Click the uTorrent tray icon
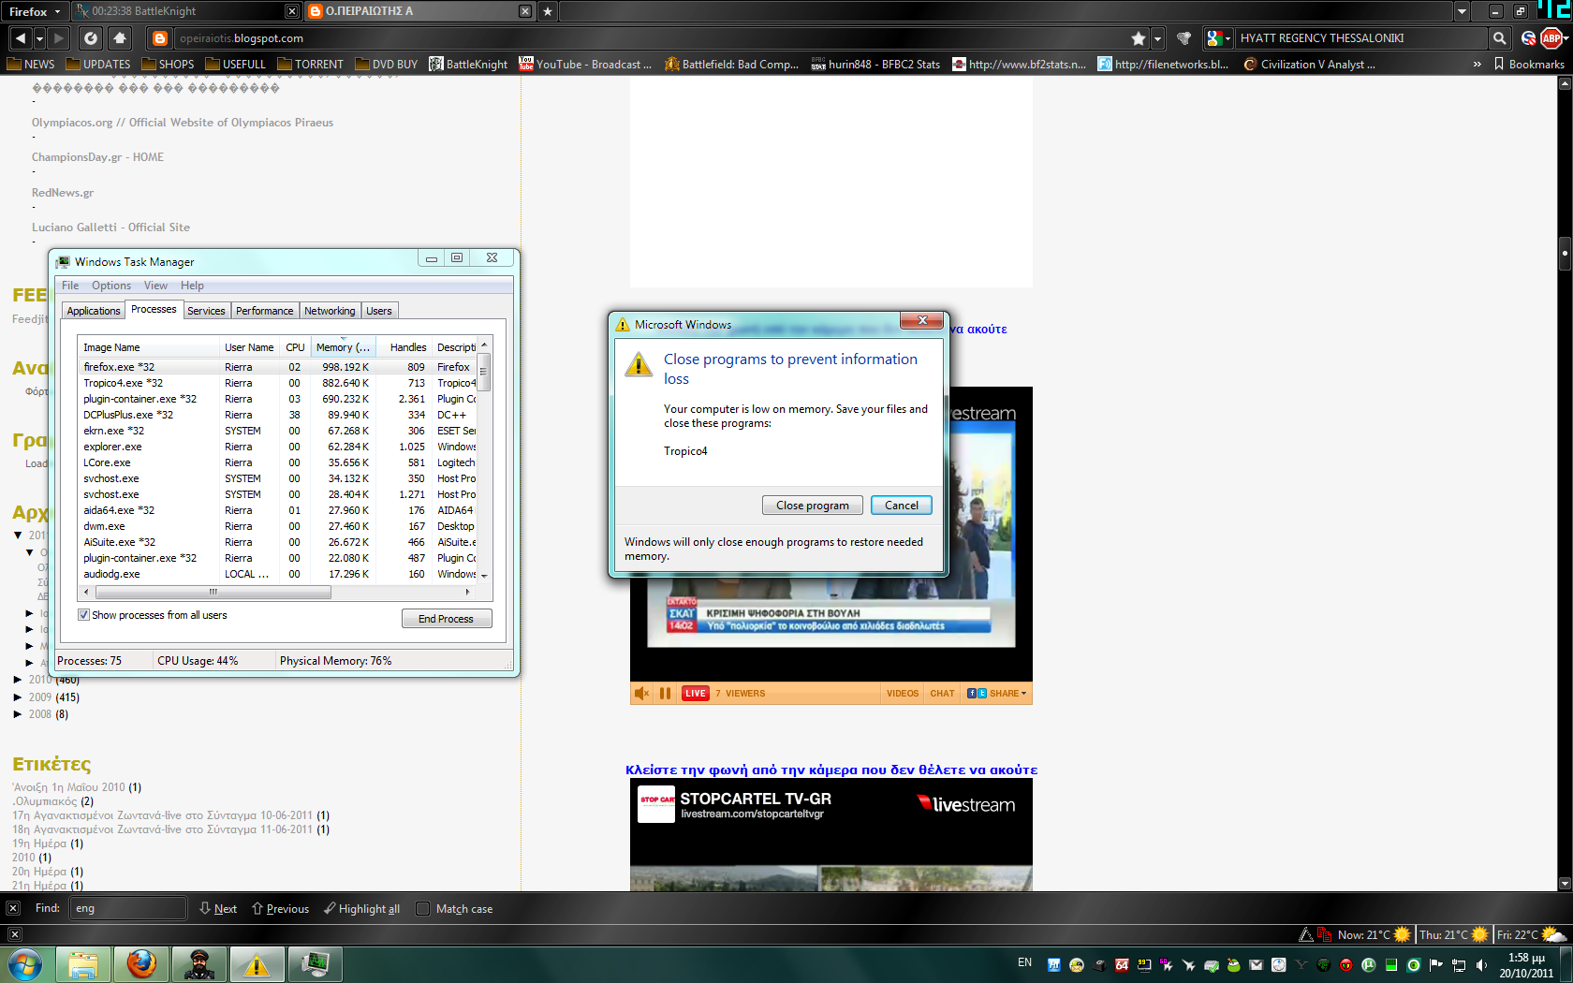The width and height of the screenshot is (1573, 983). tap(1368, 964)
